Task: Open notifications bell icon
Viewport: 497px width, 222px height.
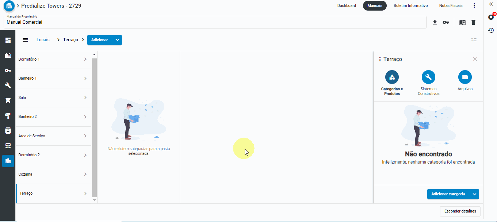Action: click(x=491, y=17)
